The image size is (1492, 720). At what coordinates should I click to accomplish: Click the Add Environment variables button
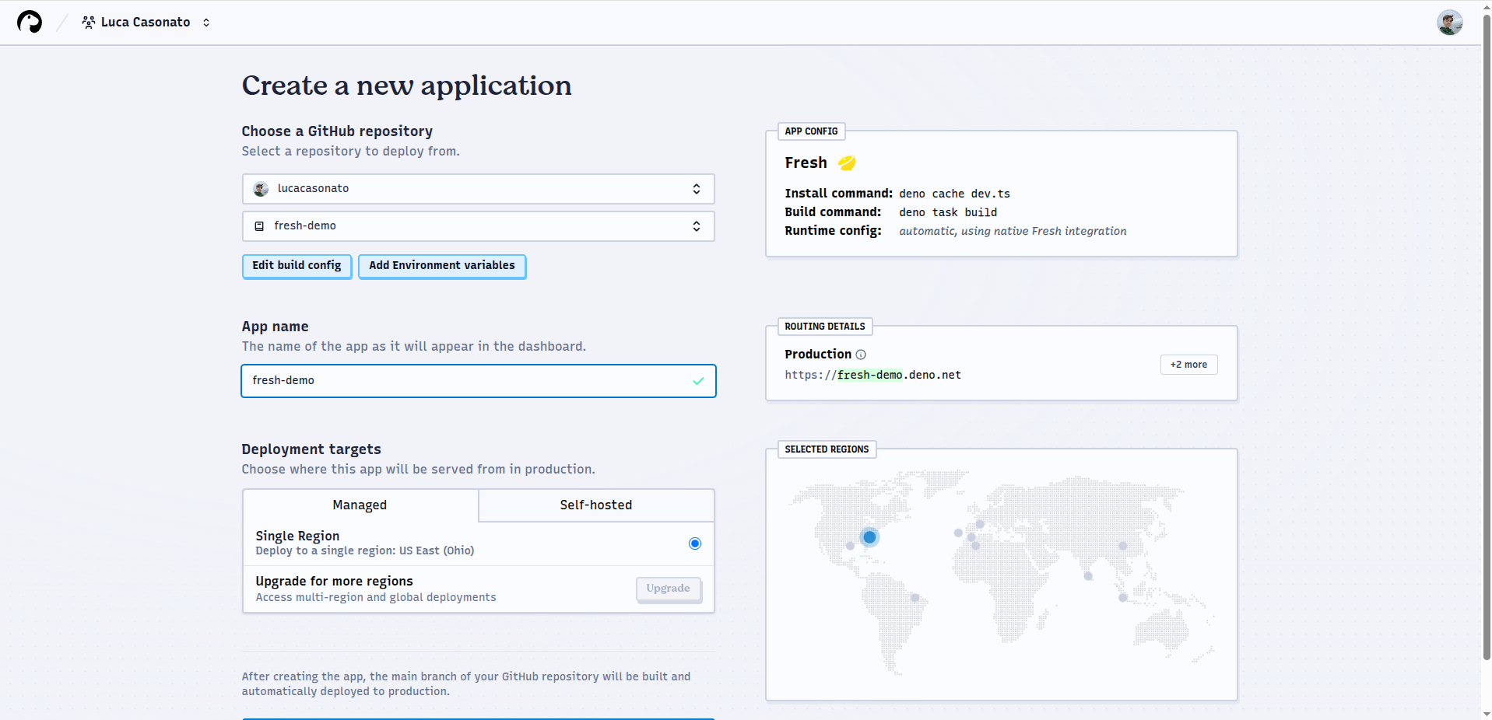tap(441, 265)
